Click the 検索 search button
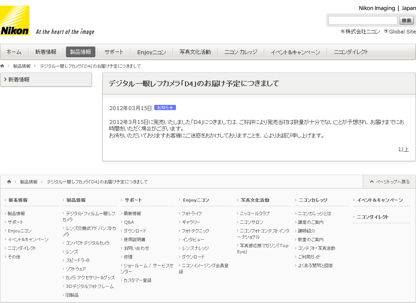Image resolution: width=416 pixels, height=303 pixels. pos(406,20)
